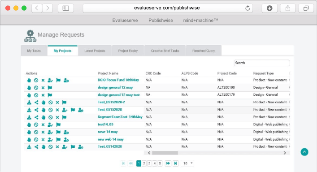Click the horizontal scrollbar left arrow
Screen dimensions: 317x172
click(x=149, y=153)
